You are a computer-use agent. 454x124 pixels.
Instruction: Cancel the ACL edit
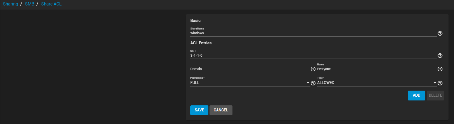[221, 110]
